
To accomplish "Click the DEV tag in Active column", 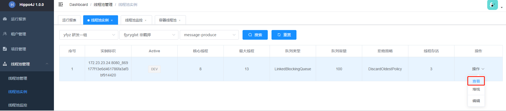I will (154, 69).
